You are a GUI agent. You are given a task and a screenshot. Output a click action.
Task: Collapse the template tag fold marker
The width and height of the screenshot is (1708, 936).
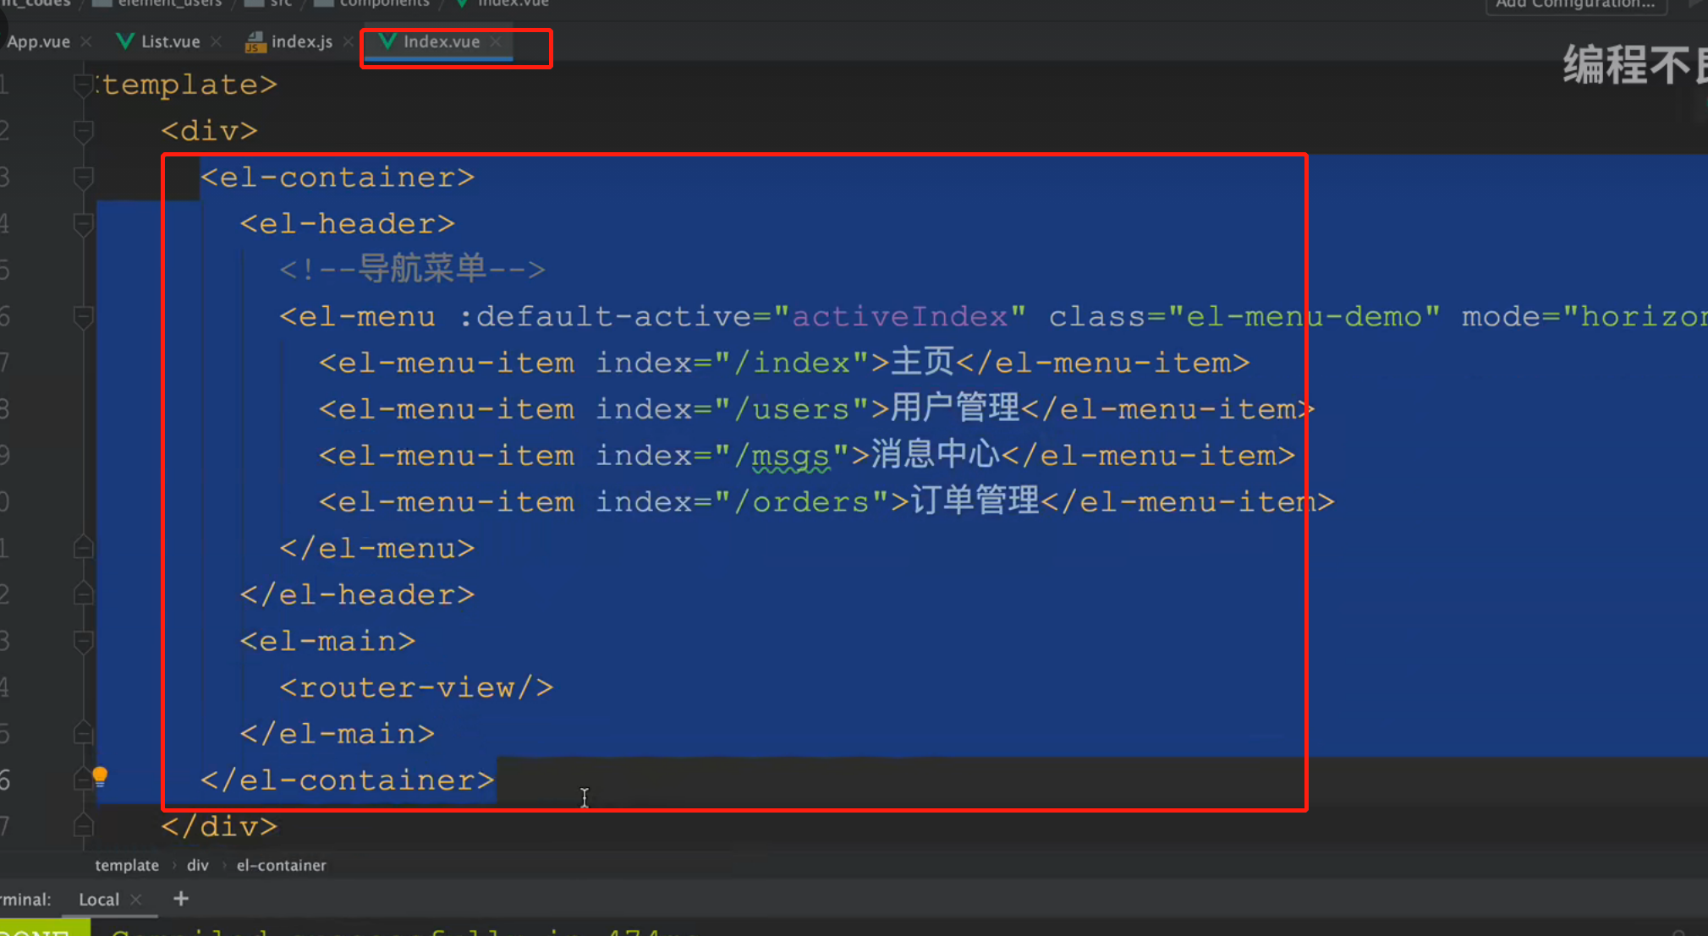coord(83,85)
